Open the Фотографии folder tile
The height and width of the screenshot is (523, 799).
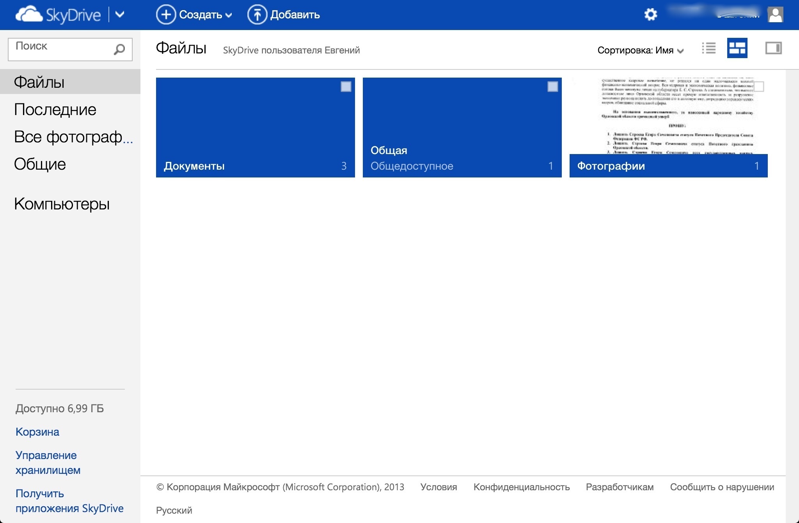point(669,128)
